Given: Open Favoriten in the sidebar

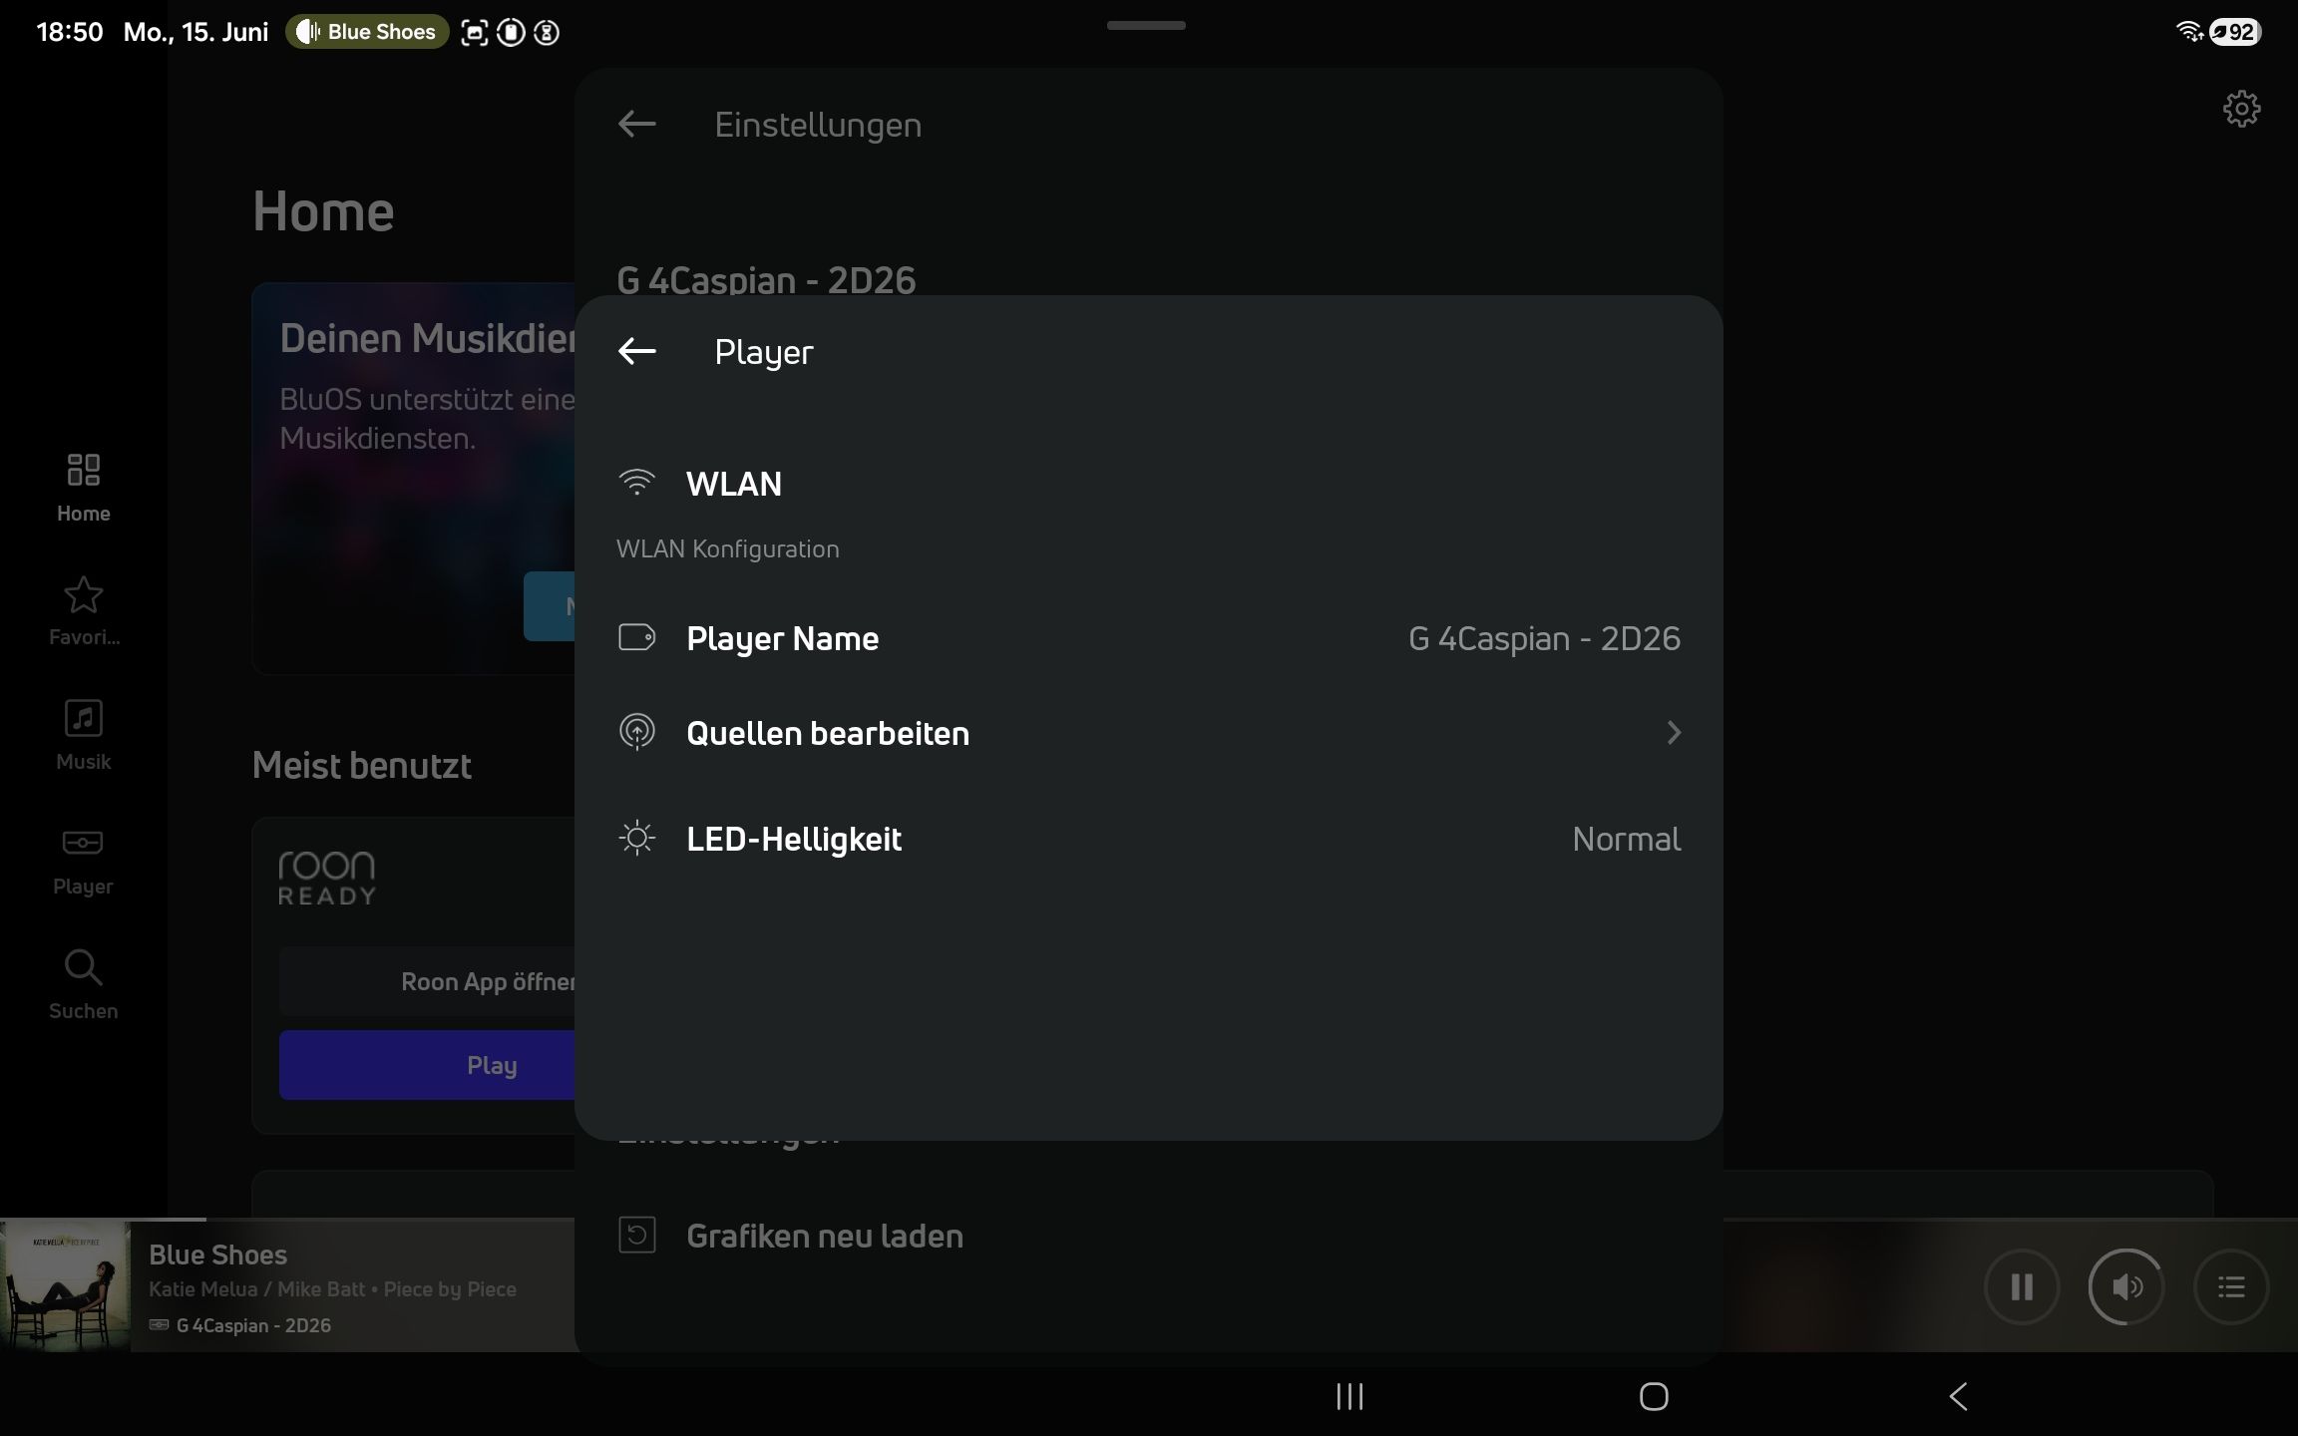Looking at the screenshot, I should click(x=84, y=611).
